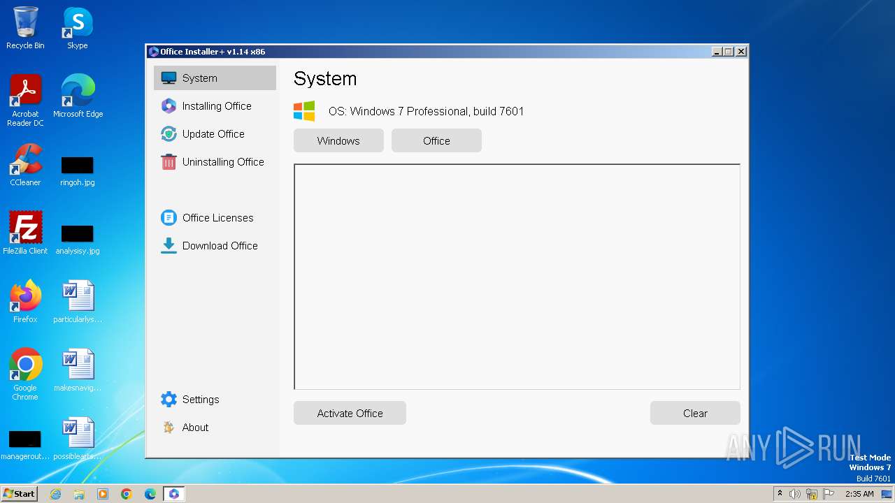This screenshot has width=895, height=503.
Task: Show hidden tray icons arrow
Action: (x=780, y=493)
